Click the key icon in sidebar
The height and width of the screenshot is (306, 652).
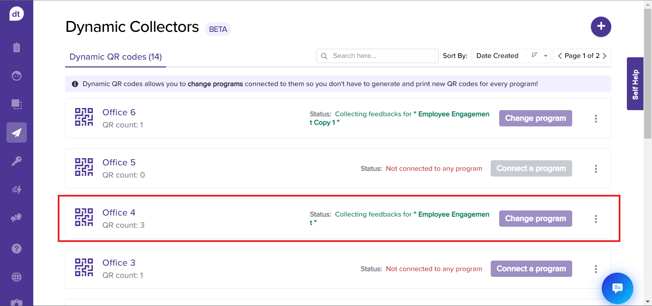[x=16, y=161]
